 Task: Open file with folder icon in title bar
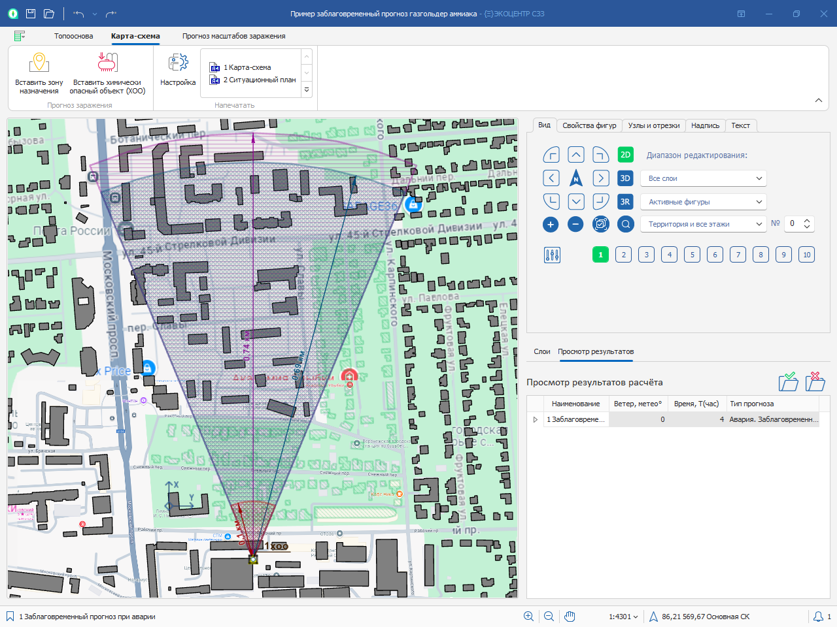pos(49,13)
